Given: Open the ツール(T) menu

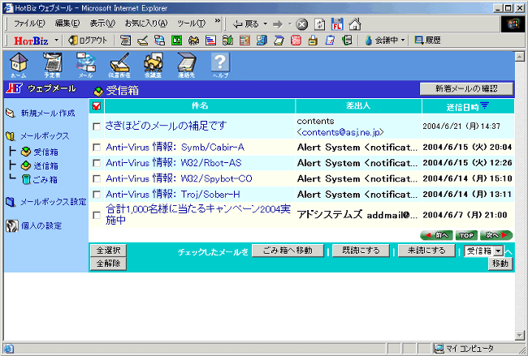Looking at the screenshot, I should 191,24.
